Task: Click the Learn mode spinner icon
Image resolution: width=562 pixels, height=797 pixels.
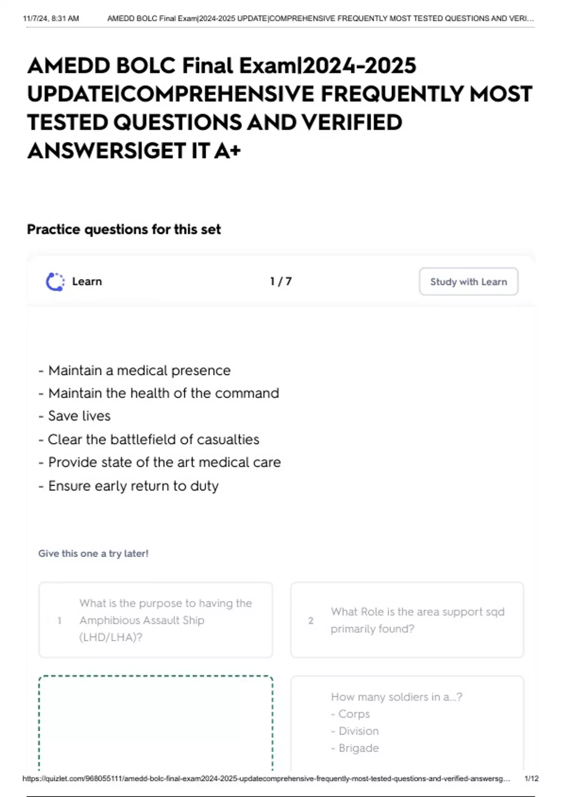Action: tap(55, 282)
